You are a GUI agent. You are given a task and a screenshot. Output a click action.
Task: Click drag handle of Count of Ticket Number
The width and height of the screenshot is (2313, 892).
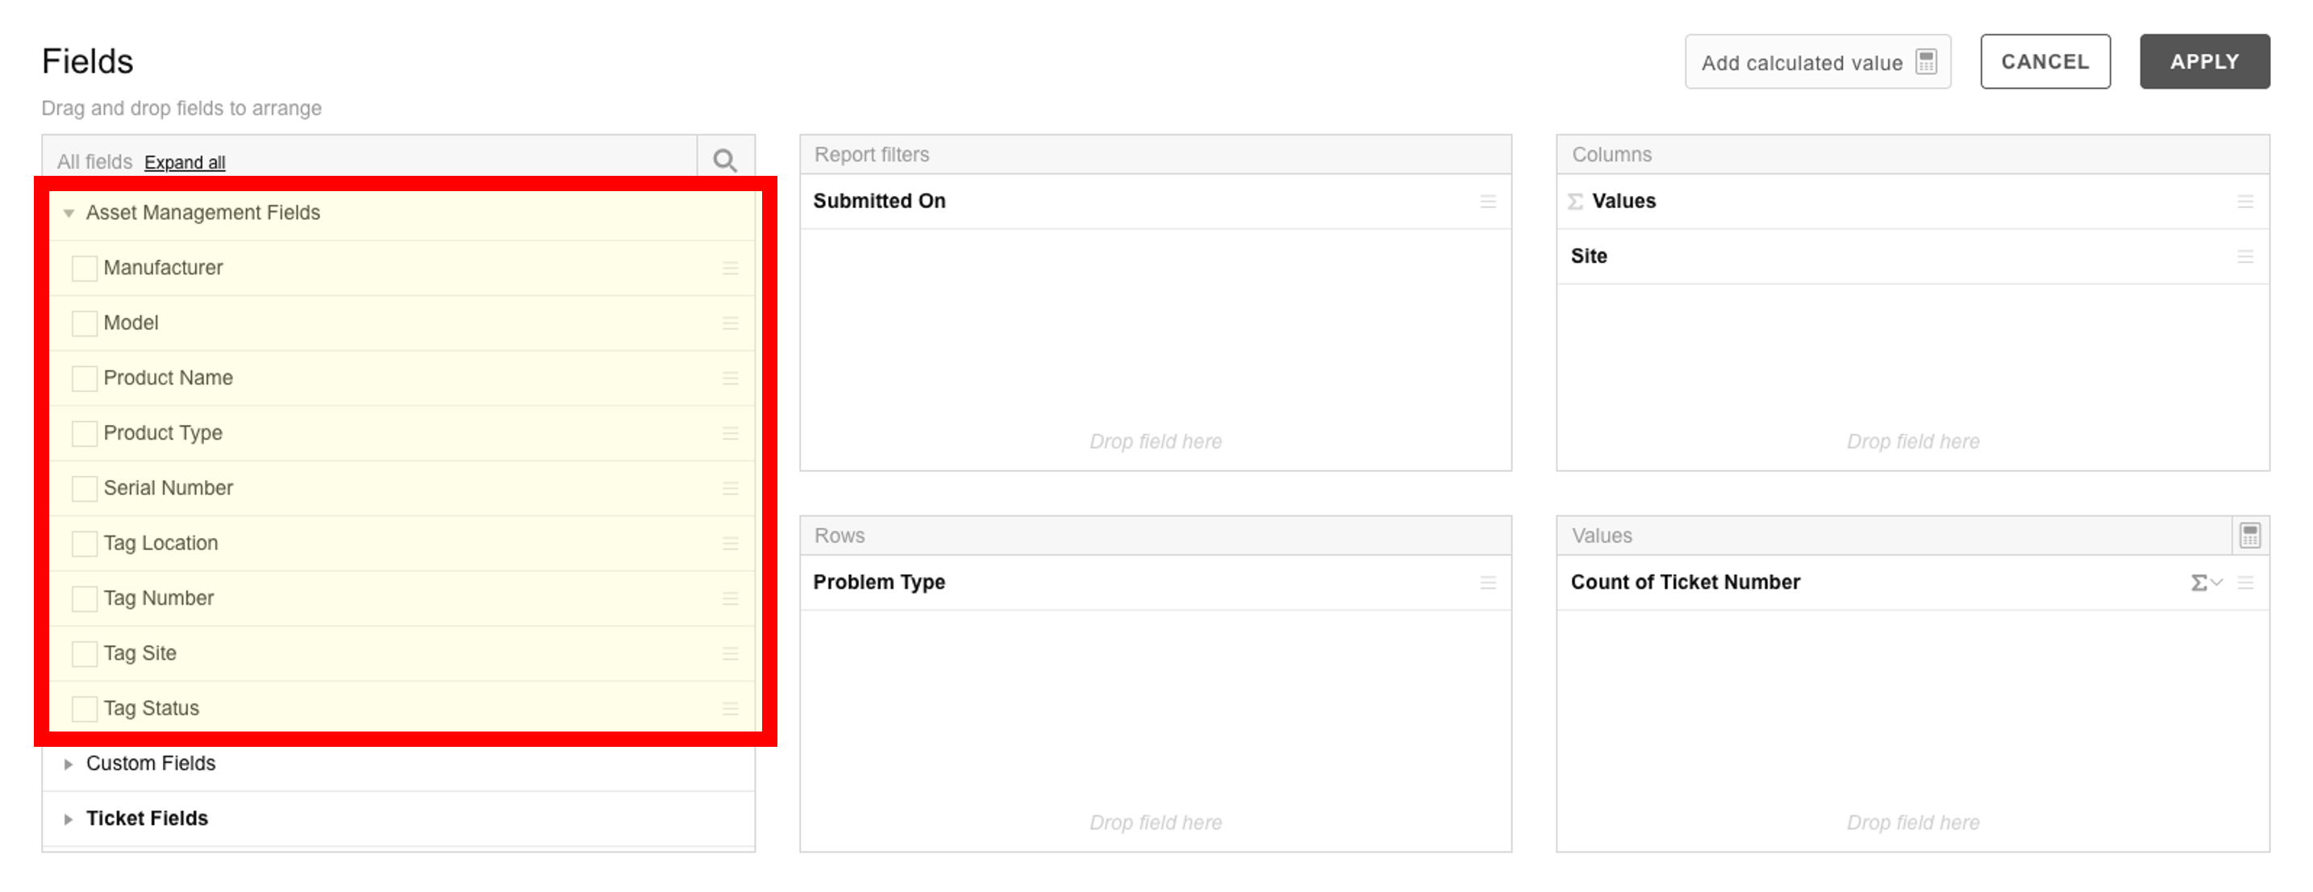click(x=2244, y=582)
